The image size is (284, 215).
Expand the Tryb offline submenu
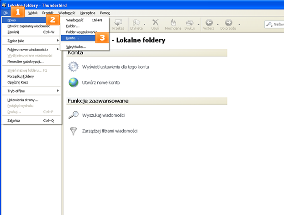coord(32,91)
